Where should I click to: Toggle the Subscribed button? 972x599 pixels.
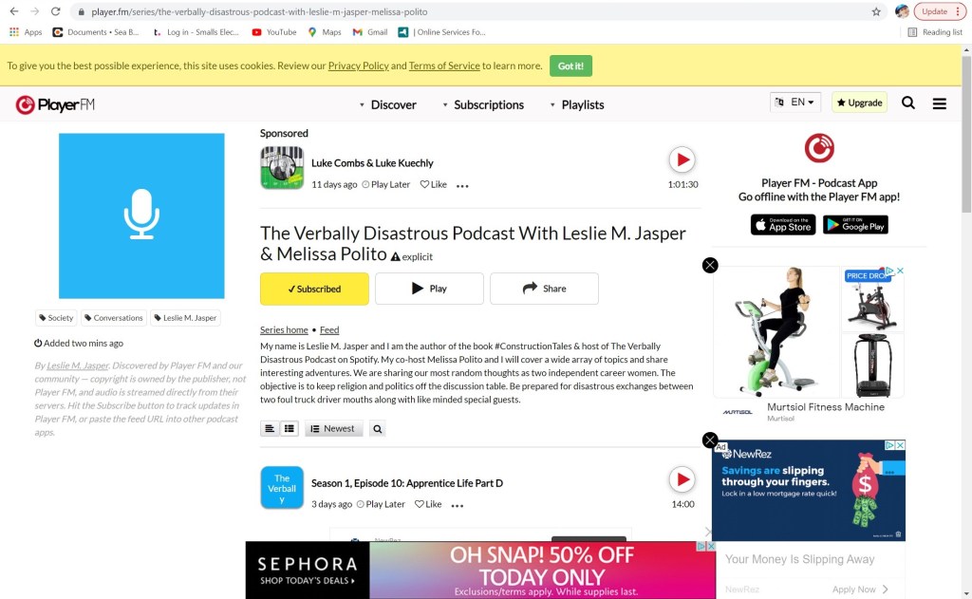point(314,289)
